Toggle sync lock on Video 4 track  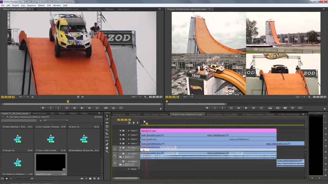pos(123,135)
